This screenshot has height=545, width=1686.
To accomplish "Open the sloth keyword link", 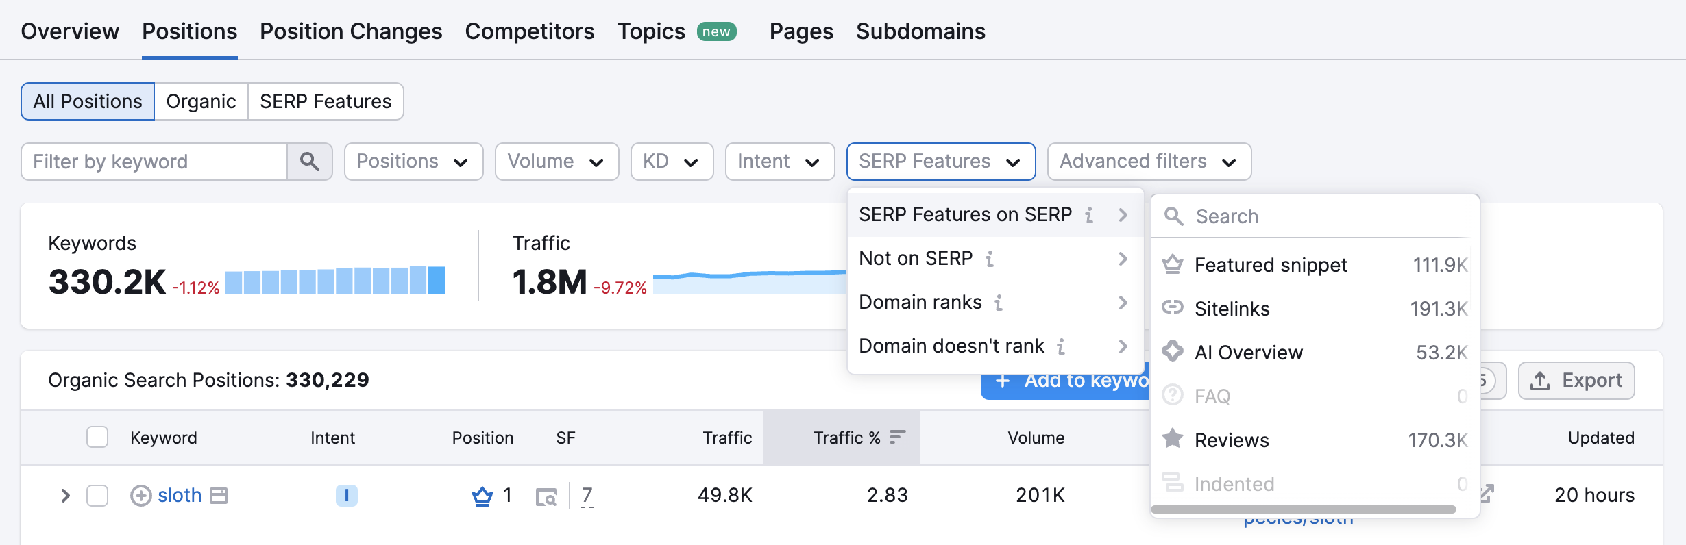I will 180,495.
